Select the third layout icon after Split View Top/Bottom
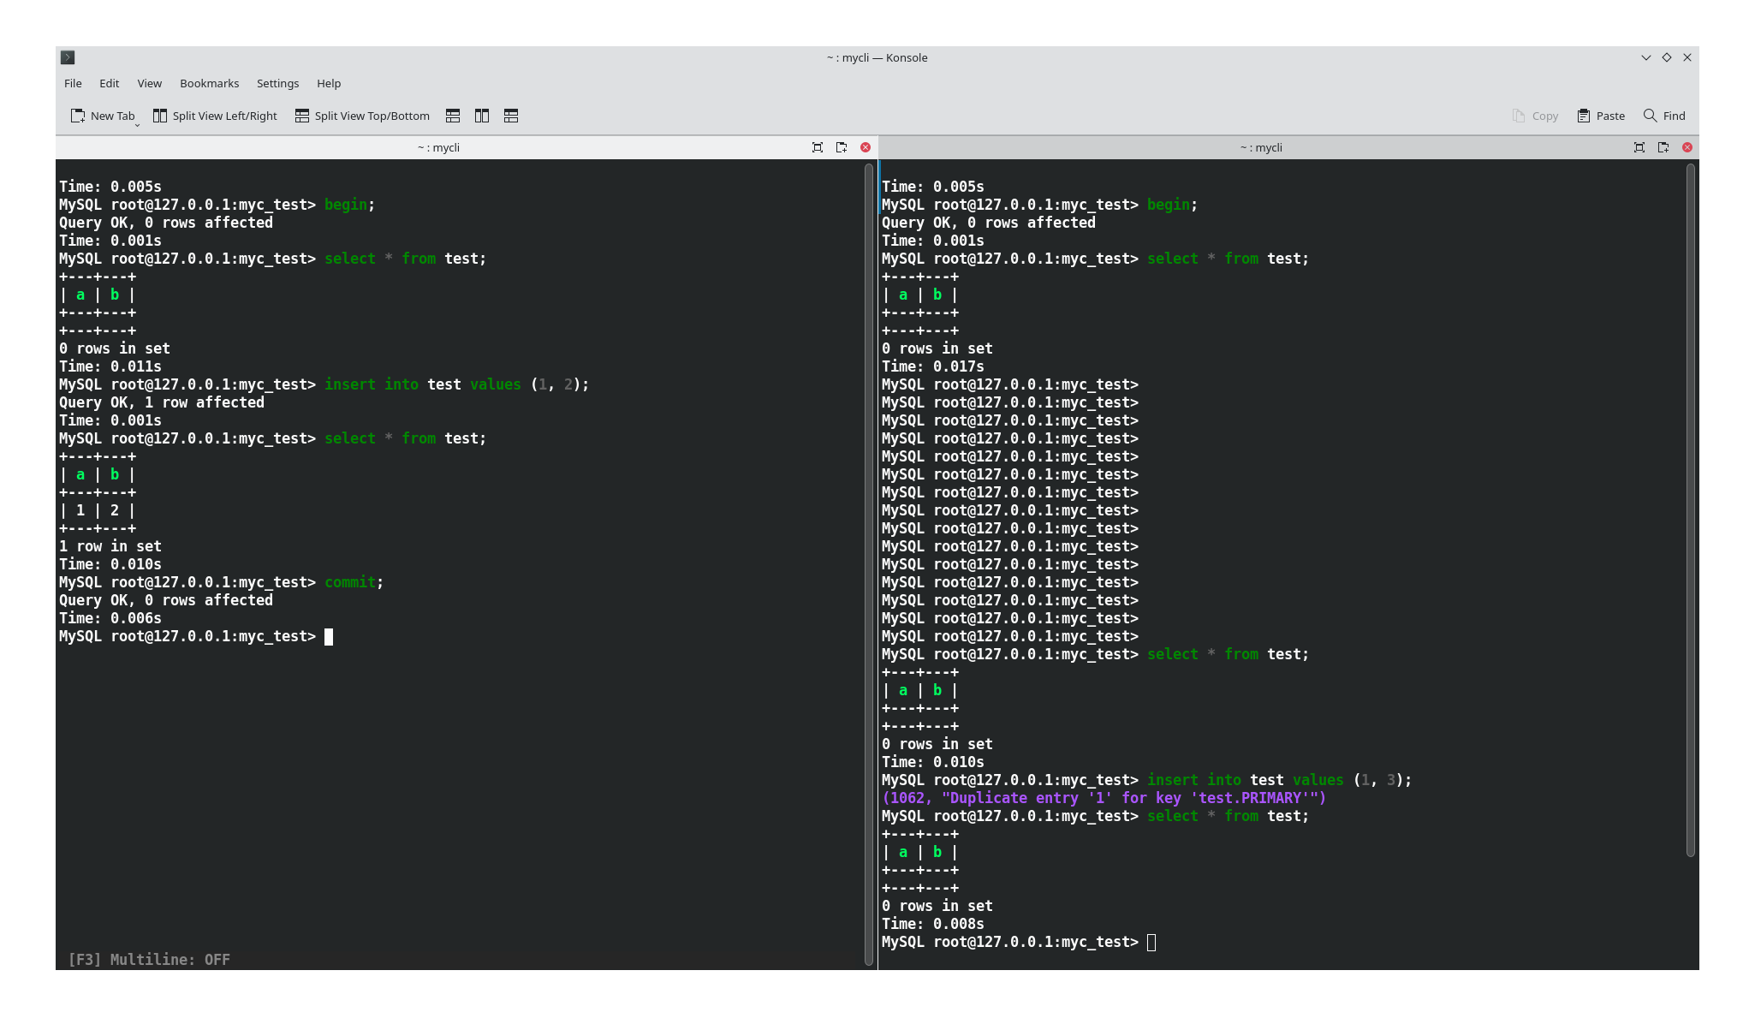Screen dimensions: 1755x1036 pos(511,116)
